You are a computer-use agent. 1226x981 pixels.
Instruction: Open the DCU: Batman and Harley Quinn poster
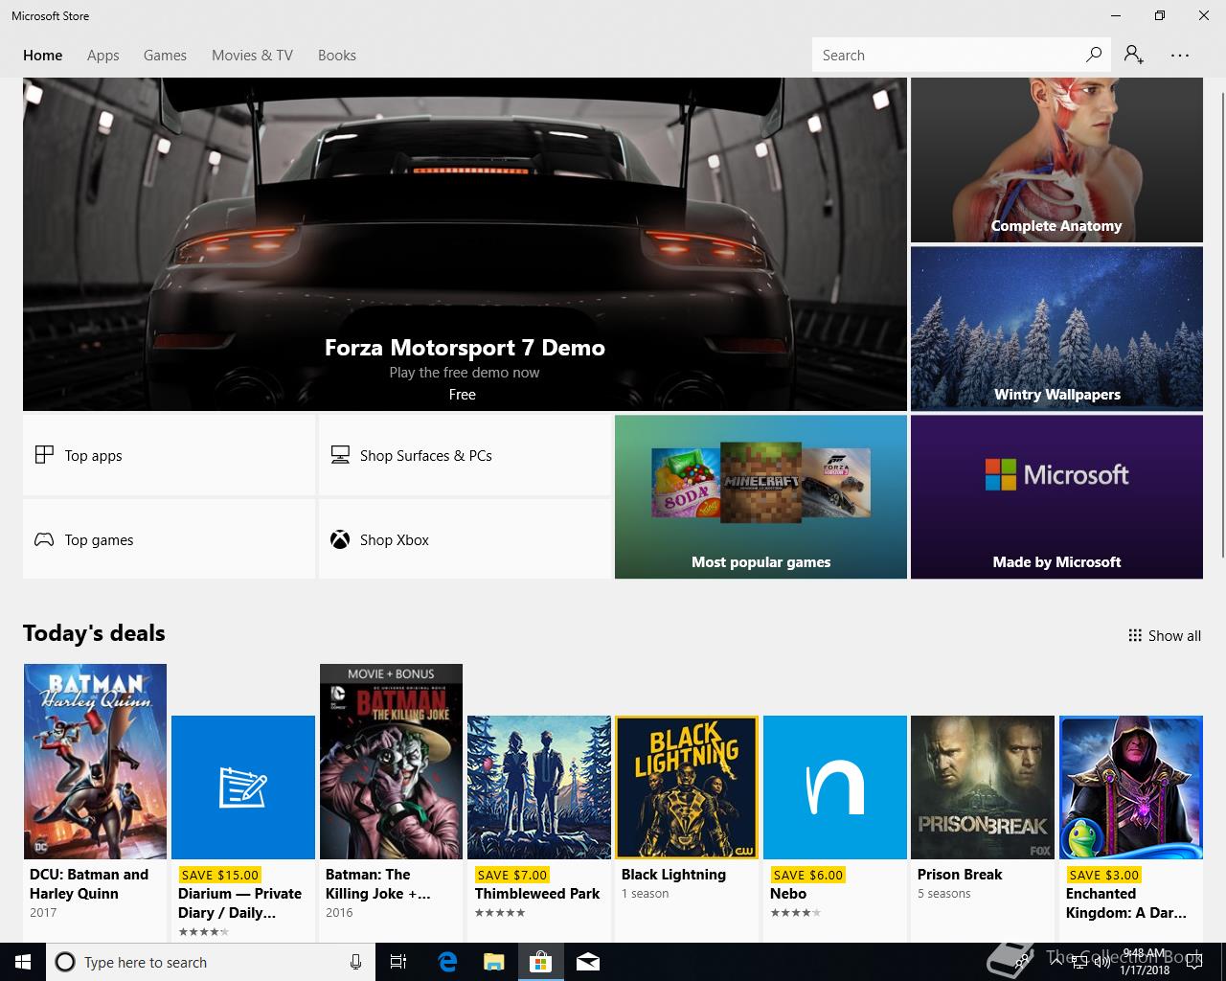[x=95, y=762]
